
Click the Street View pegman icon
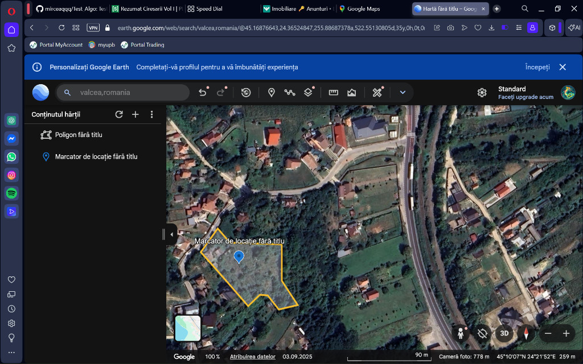tap(461, 334)
